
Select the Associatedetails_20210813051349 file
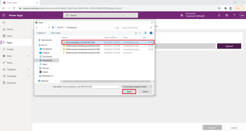pyautogui.click(x=108, y=42)
